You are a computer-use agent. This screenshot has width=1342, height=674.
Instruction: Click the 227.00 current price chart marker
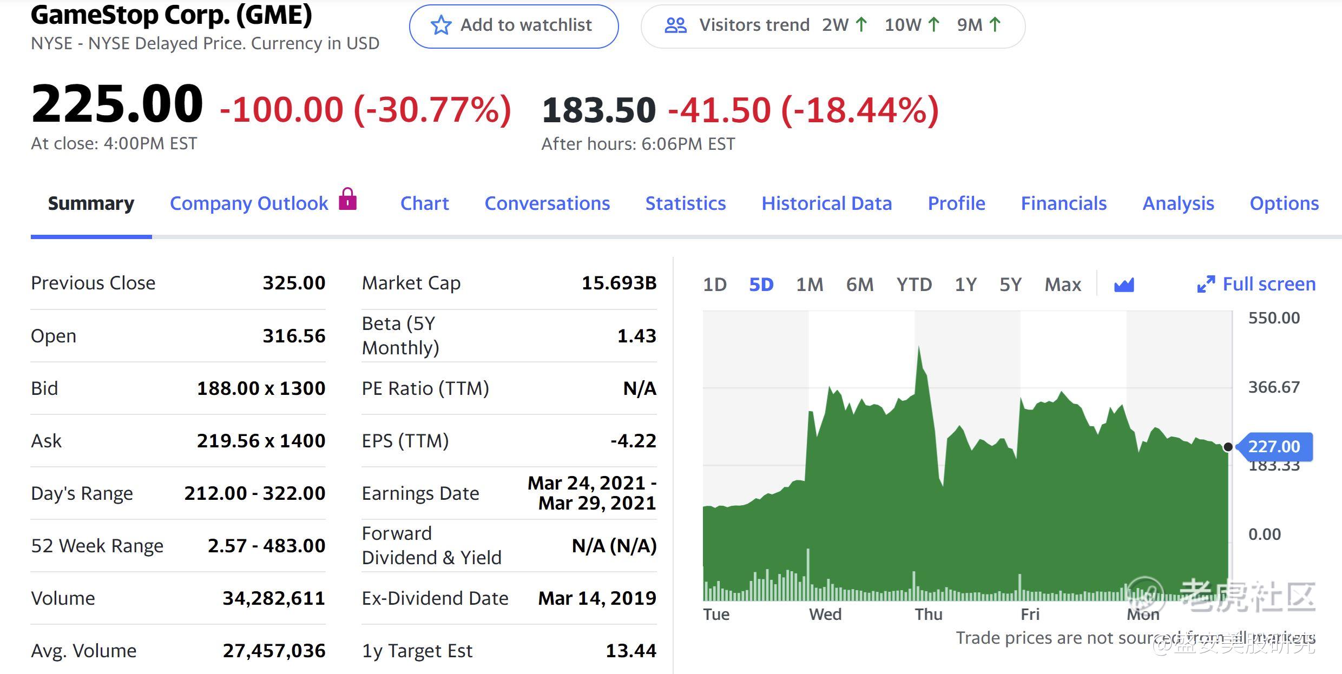(1274, 447)
